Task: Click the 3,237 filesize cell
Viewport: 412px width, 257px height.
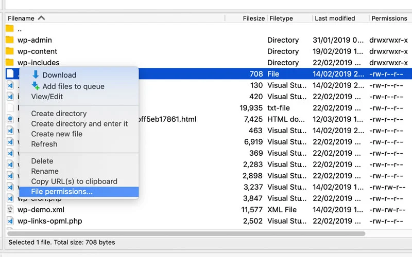Action: tap(253, 187)
